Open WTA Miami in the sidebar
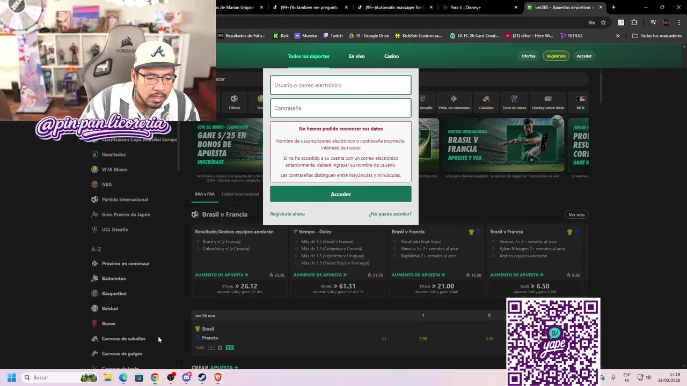Viewport: 687px width, 386px height. click(x=114, y=169)
